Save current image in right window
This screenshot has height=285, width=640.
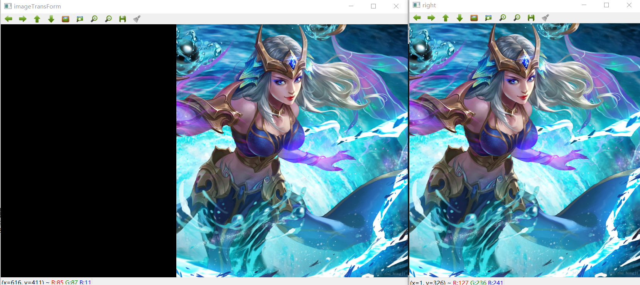531,18
